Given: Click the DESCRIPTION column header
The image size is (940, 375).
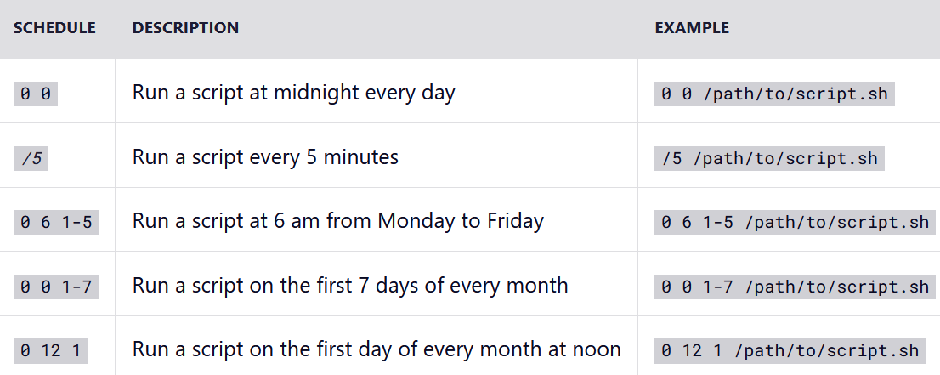Looking at the screenshot, I should coord(185,28).
